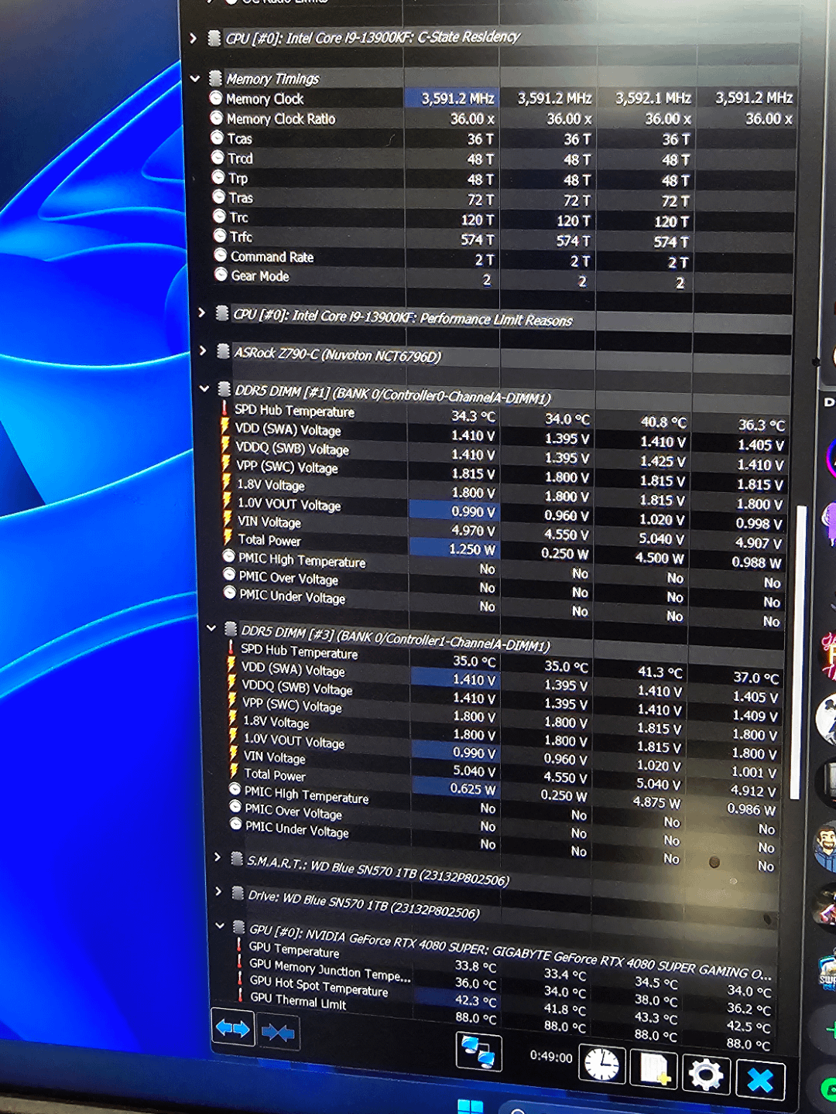Image resolution: width=836 pixels, height=1114 pixels.
Task: Click the Memory Clock row icon
Action: point(216,98)
